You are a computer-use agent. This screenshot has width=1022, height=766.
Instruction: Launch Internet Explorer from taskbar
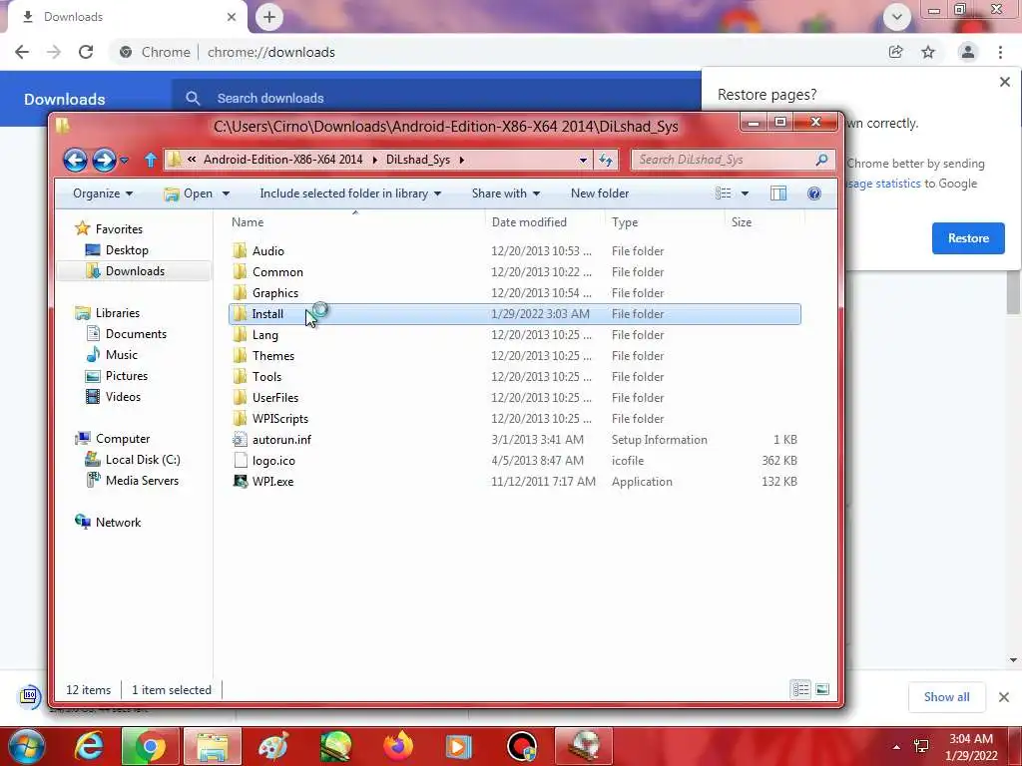88,746
